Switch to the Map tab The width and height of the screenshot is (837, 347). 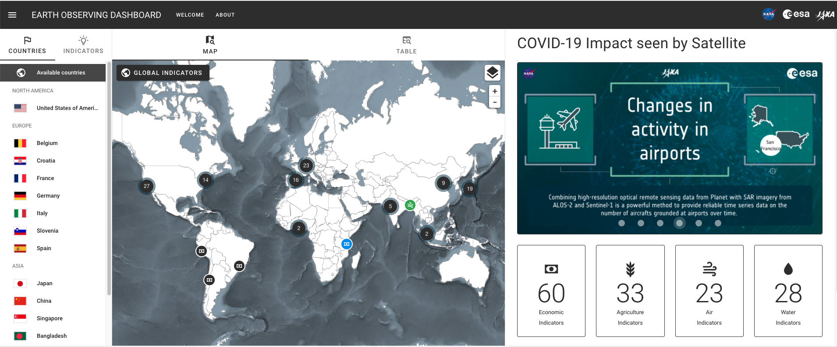click(x=210, y=45)
